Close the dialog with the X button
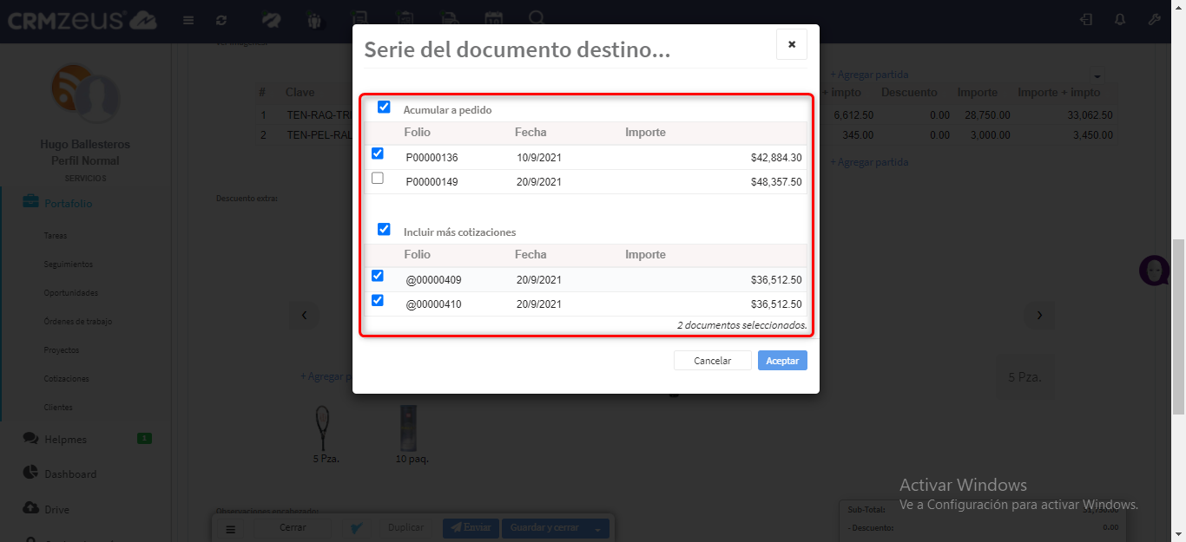Image resolution: width=1186 pixels, height=542 pixels. [x=791, y=44]
